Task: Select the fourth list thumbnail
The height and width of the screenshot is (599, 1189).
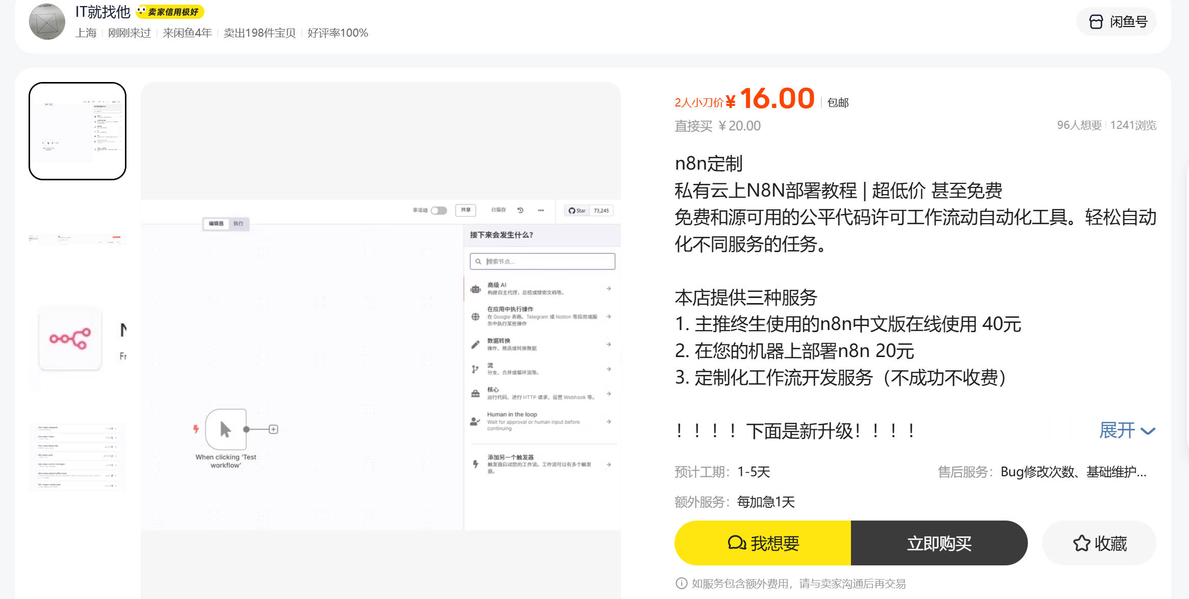Action: pos(77,457)
